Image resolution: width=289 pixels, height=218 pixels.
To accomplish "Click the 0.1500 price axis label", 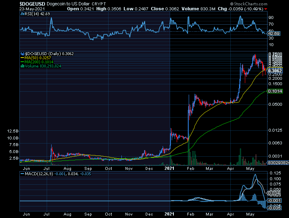I will point(275,84).
